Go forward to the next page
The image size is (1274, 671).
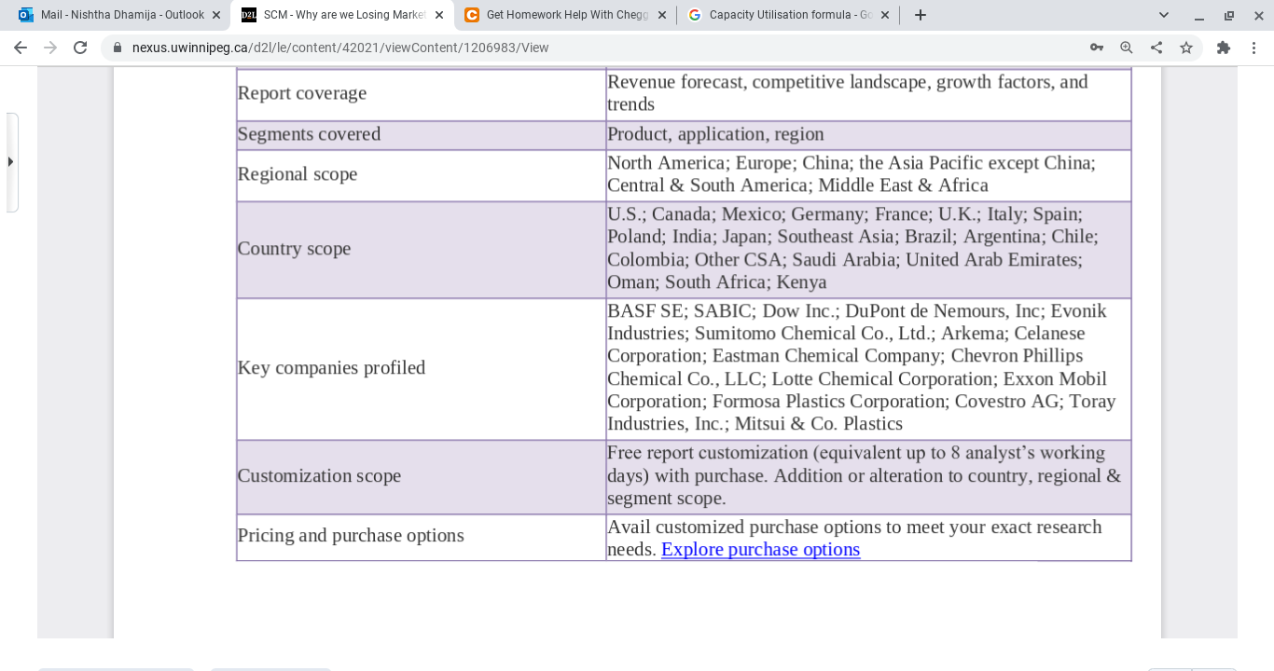coord(50,48)
